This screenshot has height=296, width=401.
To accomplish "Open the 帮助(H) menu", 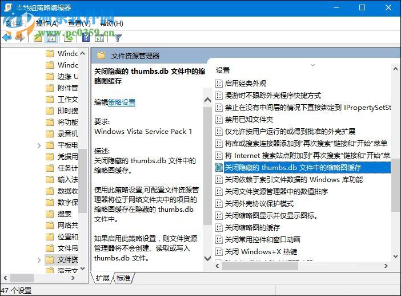I will tap(111, 23).
